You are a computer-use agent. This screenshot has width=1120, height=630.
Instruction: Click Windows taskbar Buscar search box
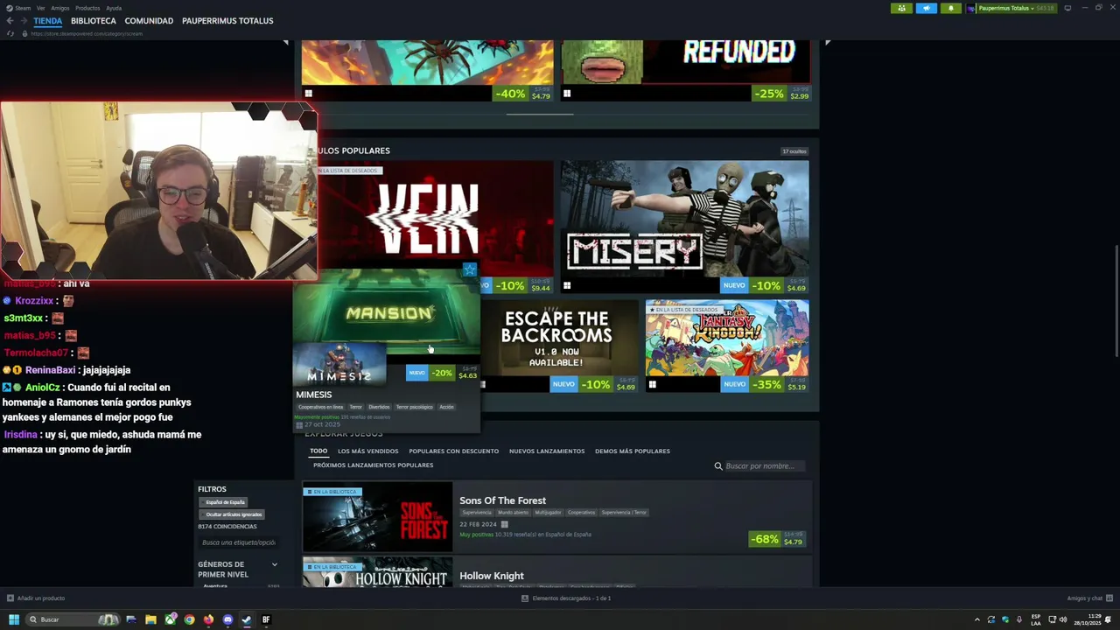tap(72, 619)
